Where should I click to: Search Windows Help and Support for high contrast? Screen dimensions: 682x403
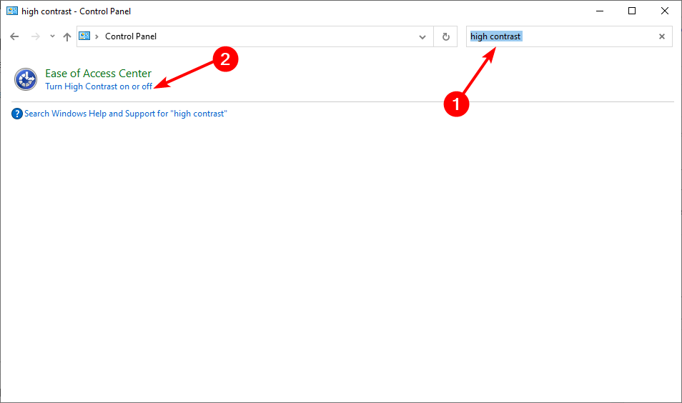(126, 114)
